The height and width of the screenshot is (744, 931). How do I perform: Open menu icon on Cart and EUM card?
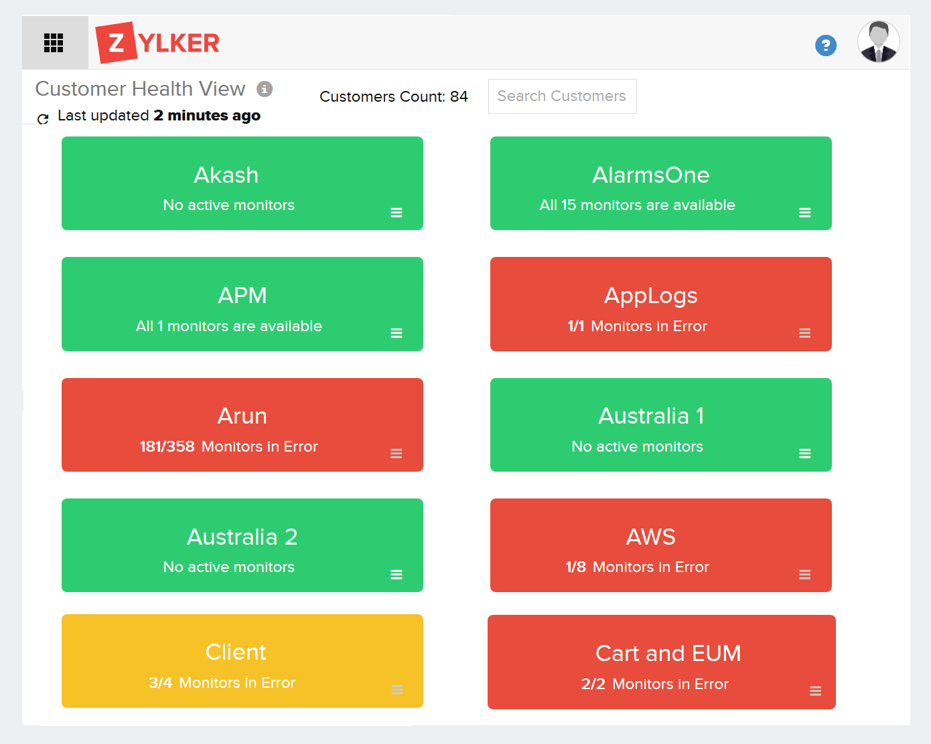coord(815,691)
